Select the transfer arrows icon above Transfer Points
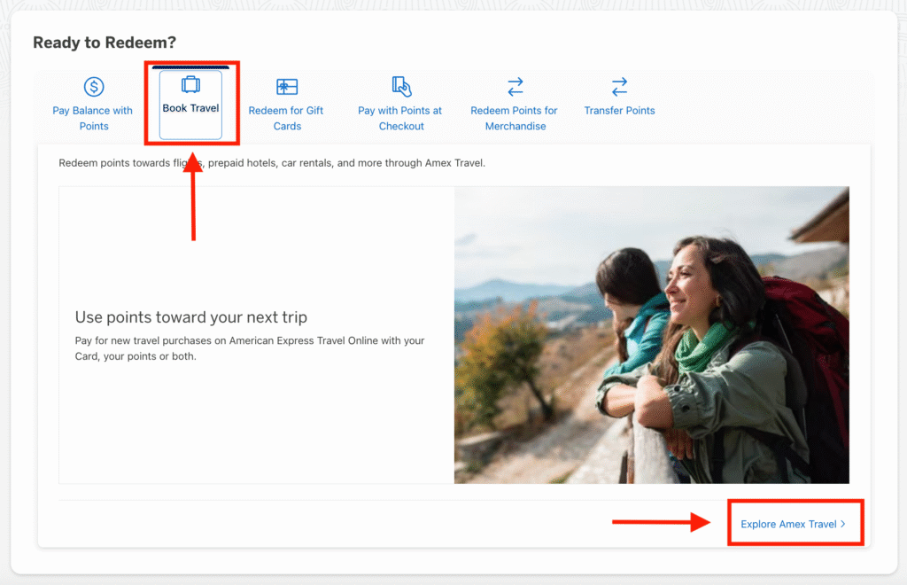The width and height of the screenshot is (907, 585). [x=619, y=86]
